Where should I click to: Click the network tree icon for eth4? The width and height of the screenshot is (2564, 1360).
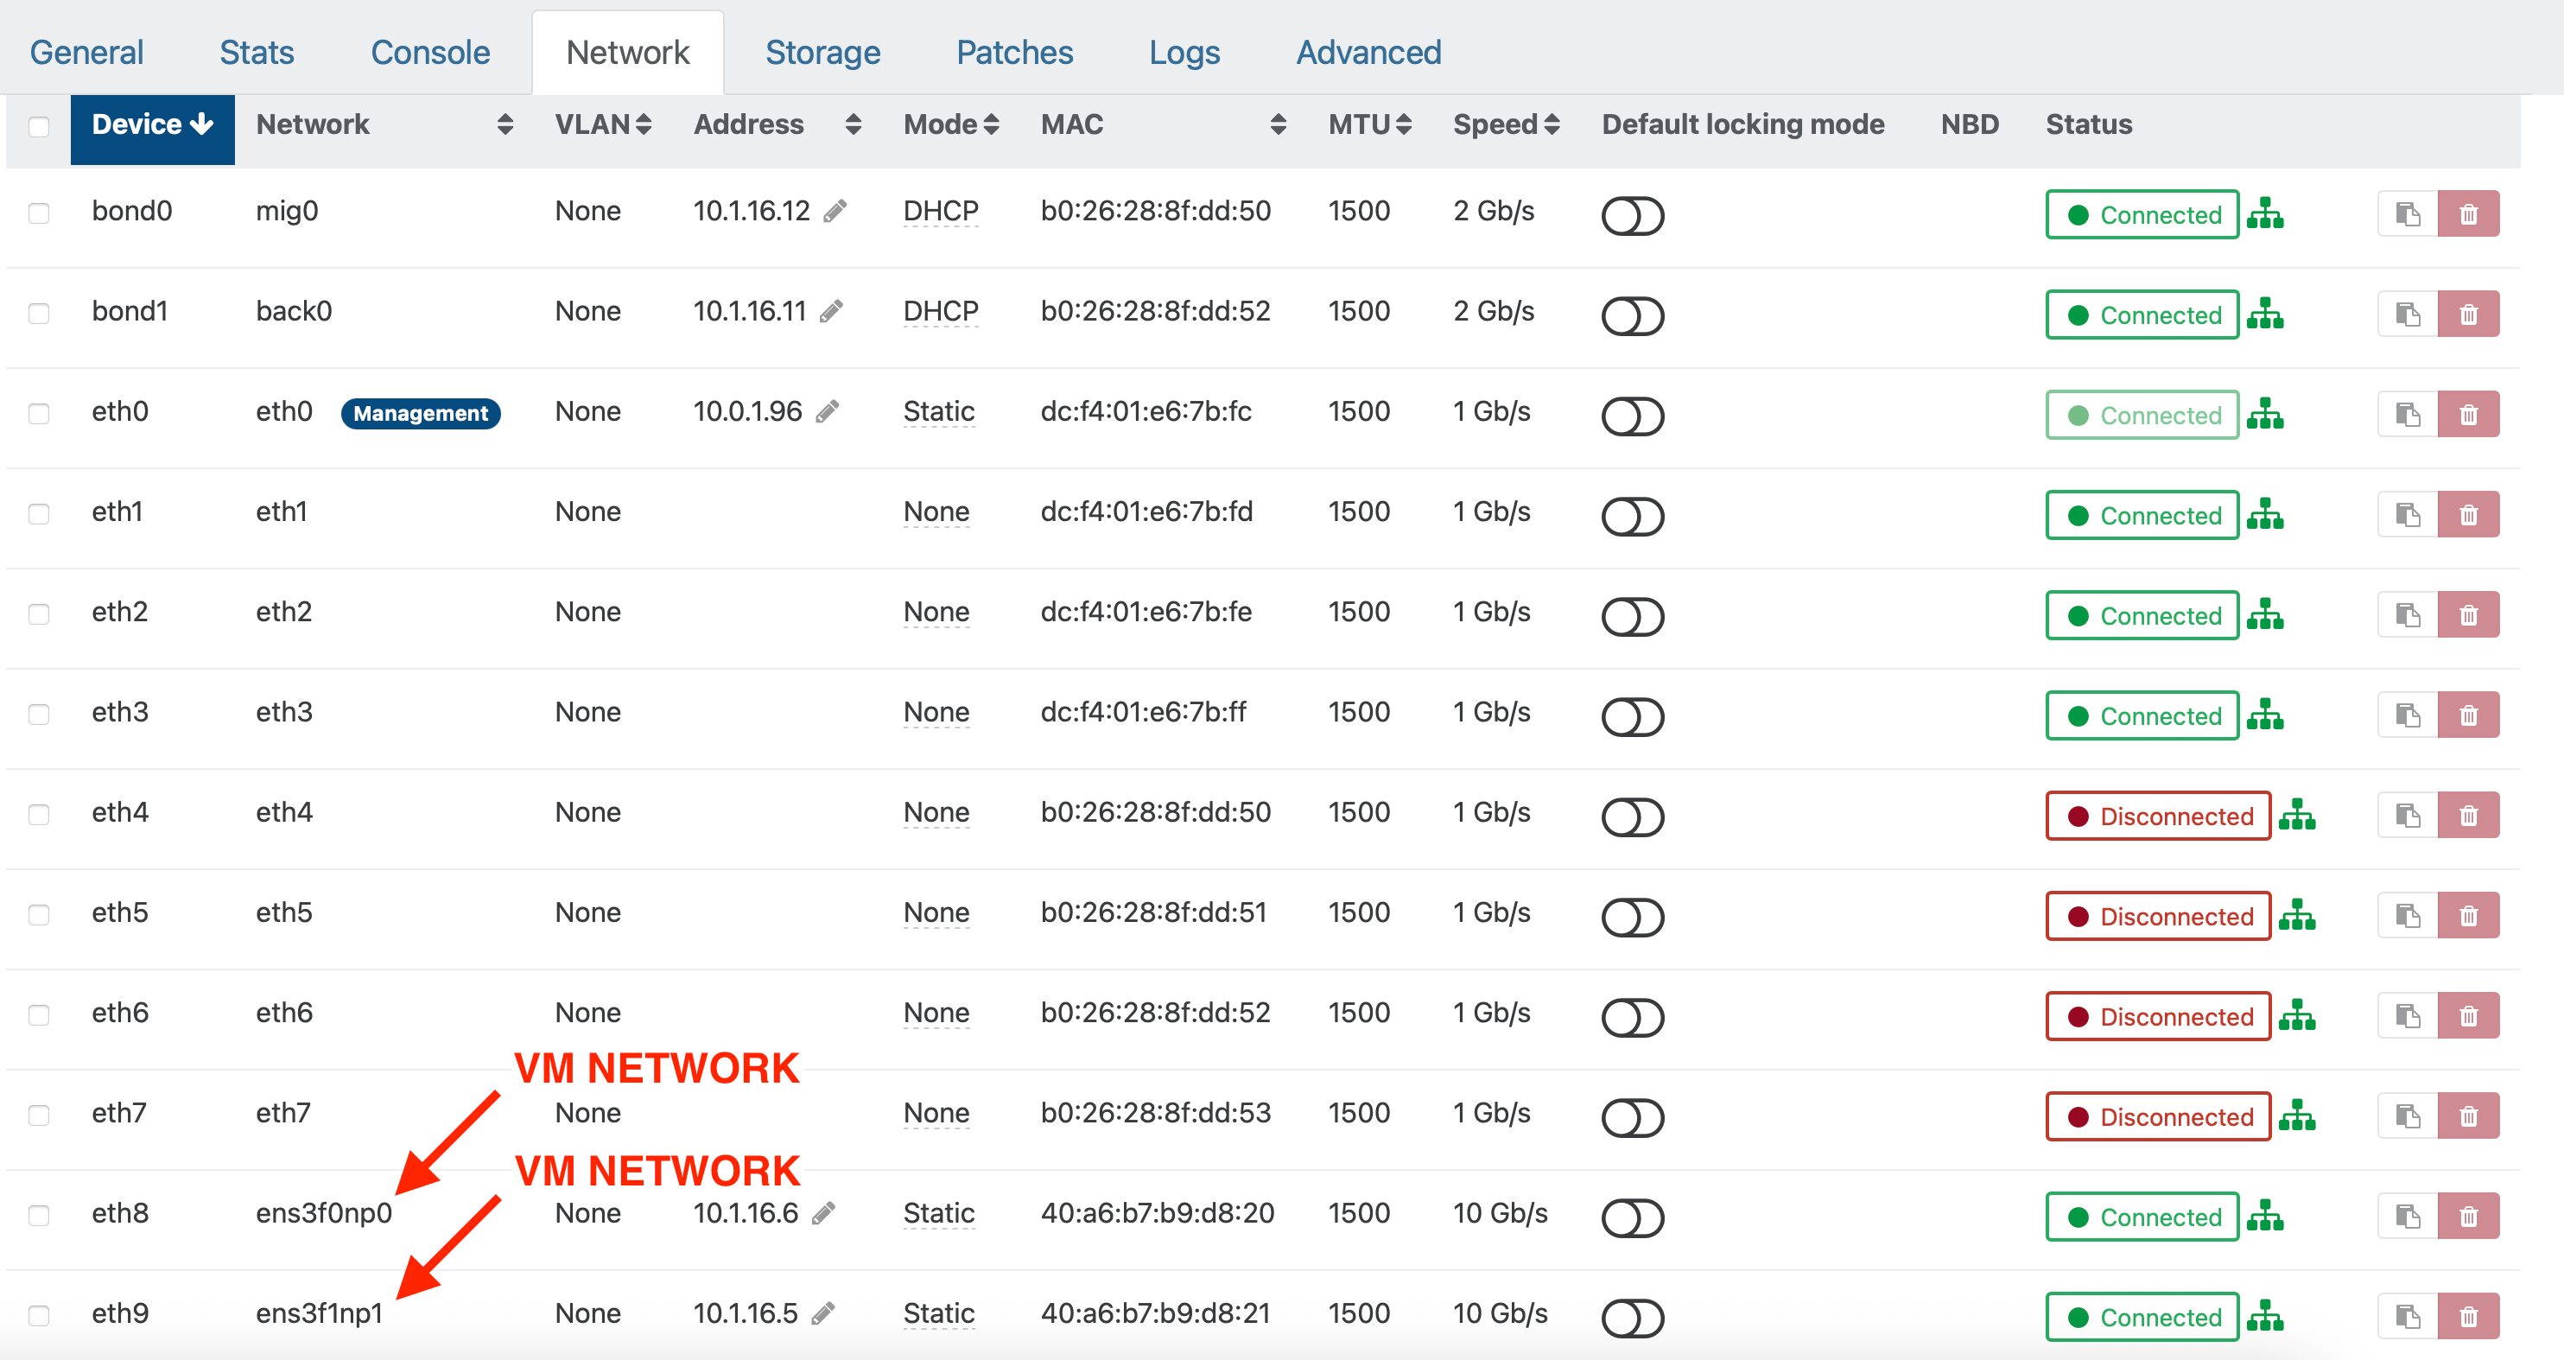coord(2297,816)
